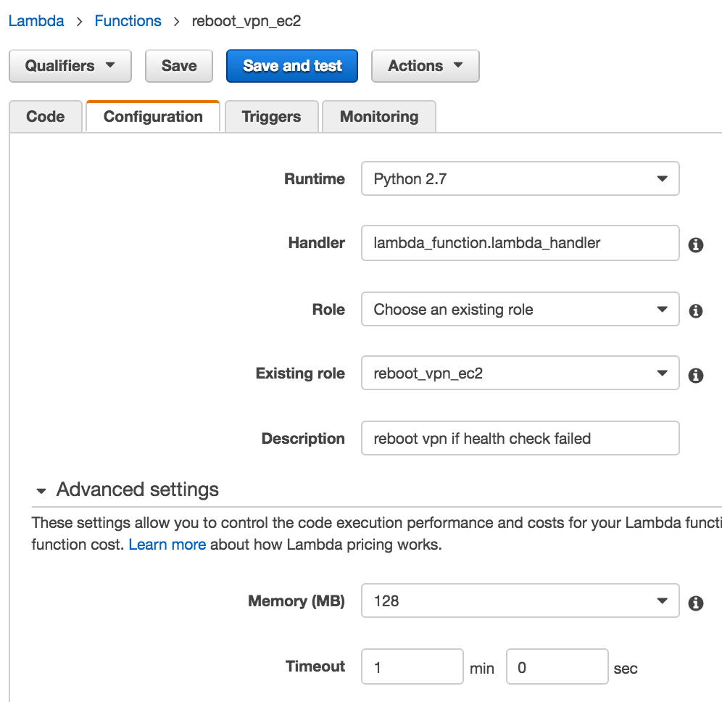Go to Lambda breadcrumb link
Screen dimensions: 722x702
click(x=36, y=21)
